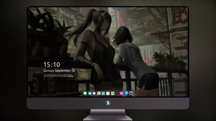The image size is (216, 121).
Task: Open the Weather app in dock
Action: [x=90, y=93]
